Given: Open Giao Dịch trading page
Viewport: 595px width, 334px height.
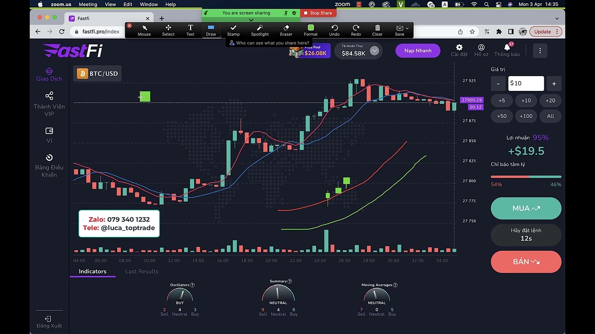Looking at the screenshot, I should [49, 75].
